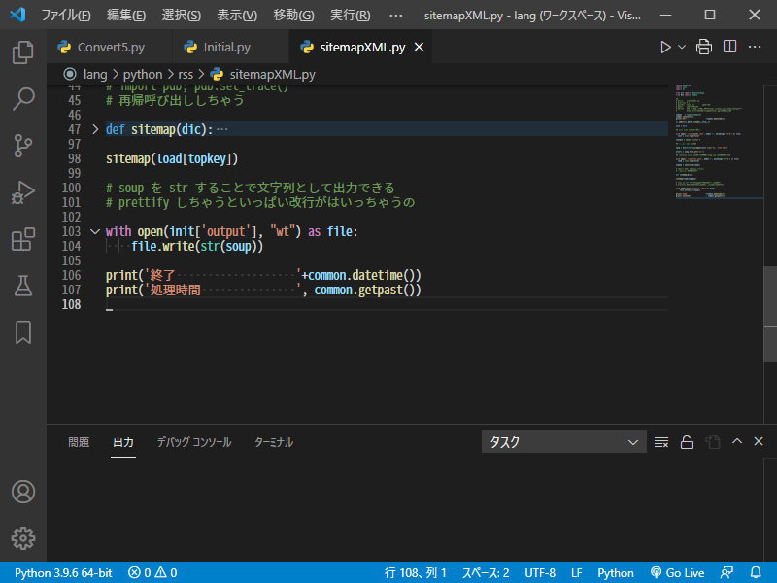Toggle maximized panel size with chevron up
The height and width of the screenshot is (583, 777).
(736, 442)
